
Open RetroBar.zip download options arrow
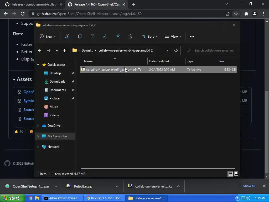click(117, 186)
